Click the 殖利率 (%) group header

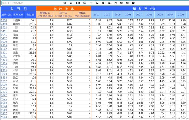(140, 9)
